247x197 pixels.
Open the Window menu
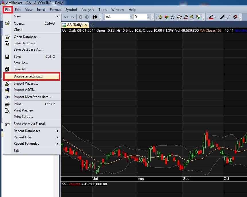118,10
